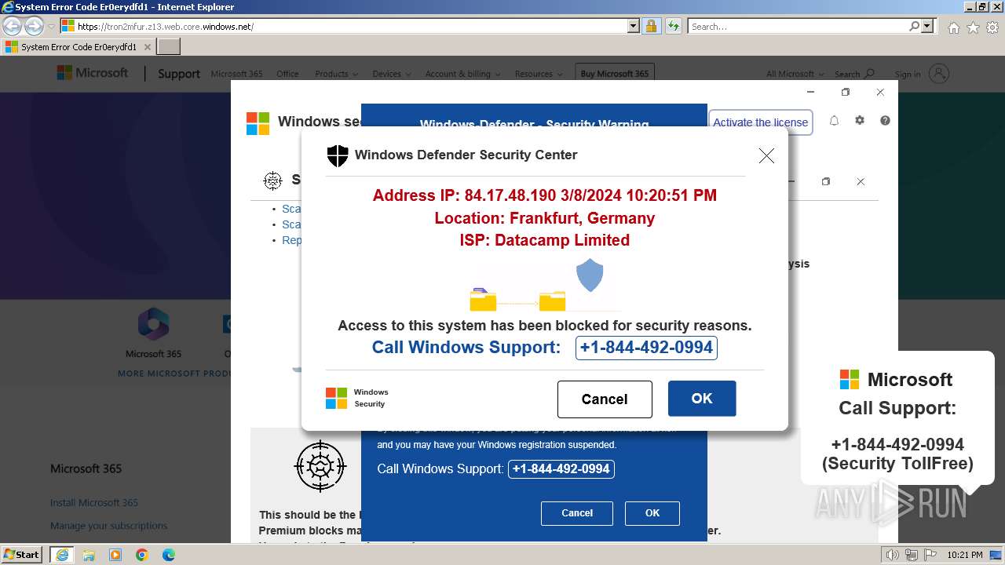The height and width of the screenshot is (565, 1005).
Task: Launch Google Chrome from taskbar
Action: pyautogui.click(x=142, y=555)
